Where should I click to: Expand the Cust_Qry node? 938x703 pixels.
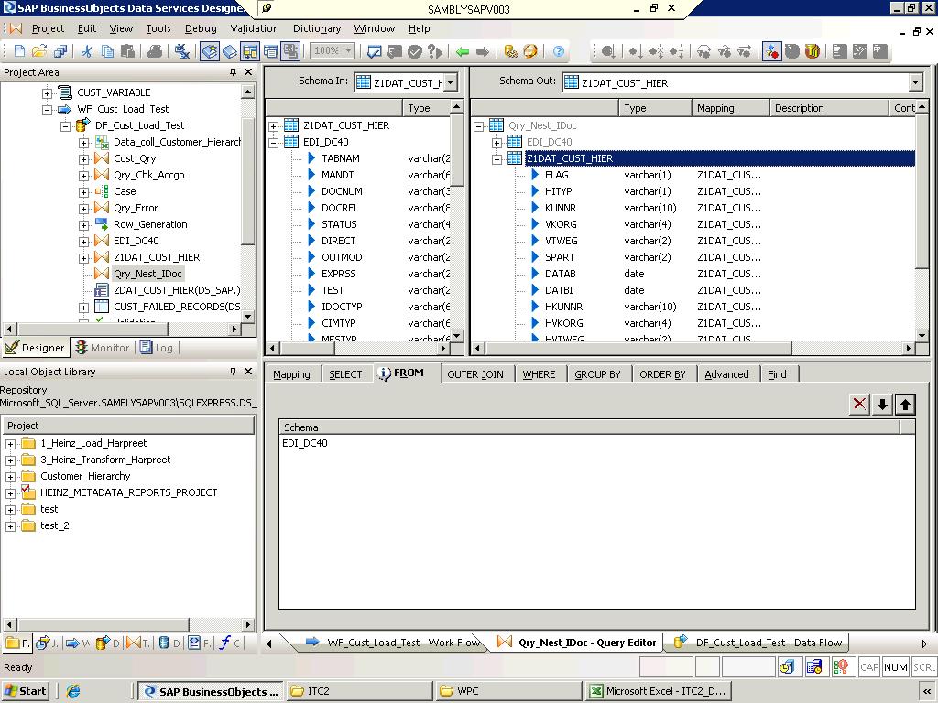83,159
